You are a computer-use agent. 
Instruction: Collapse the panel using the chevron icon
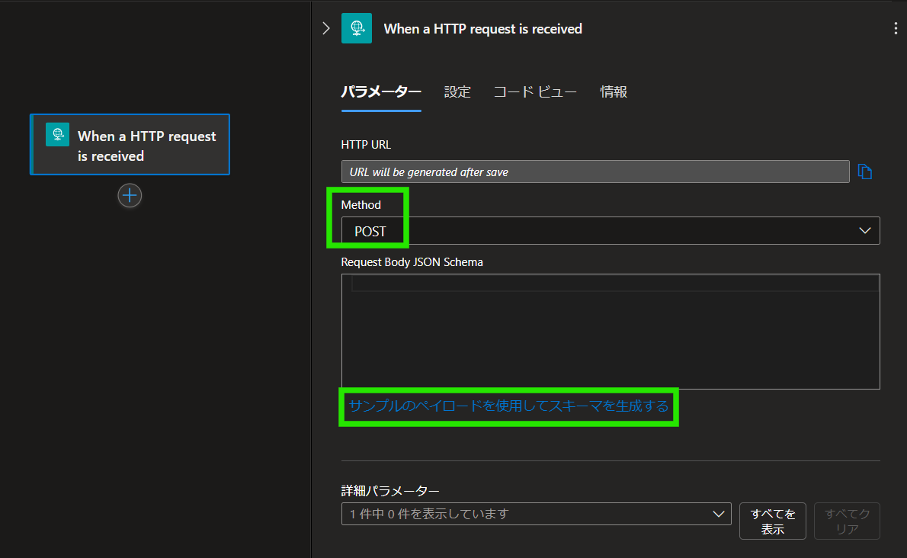click(326, 27)
